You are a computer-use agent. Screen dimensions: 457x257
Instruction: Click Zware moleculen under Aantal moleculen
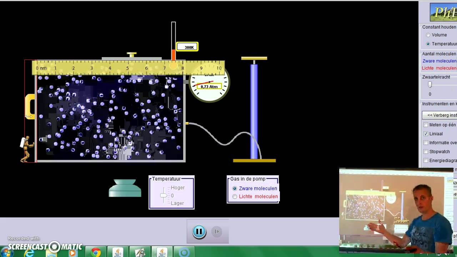click(x=440, y=61)
